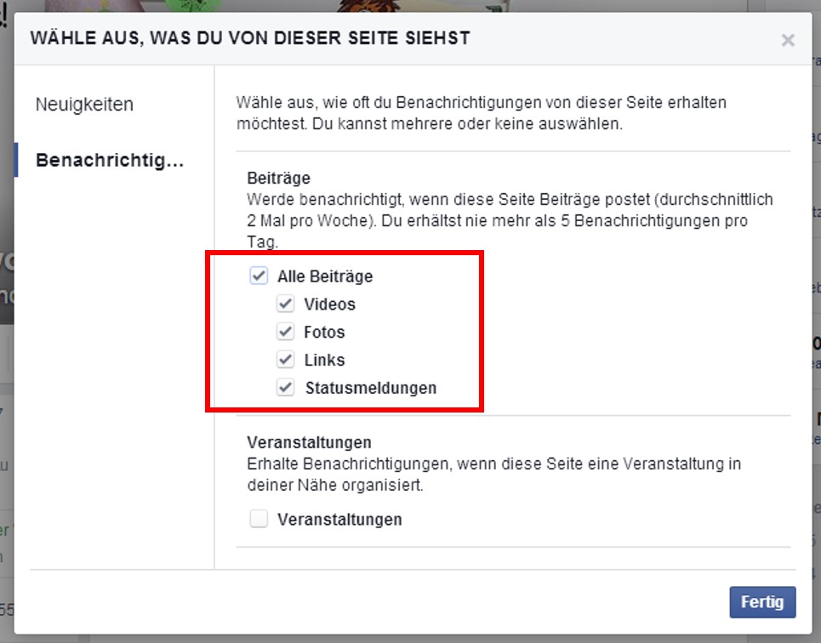Viewport: 821px width, 643px height.
Task: Toggle the Statusmeldungen checkbox box
Action: 285,388
